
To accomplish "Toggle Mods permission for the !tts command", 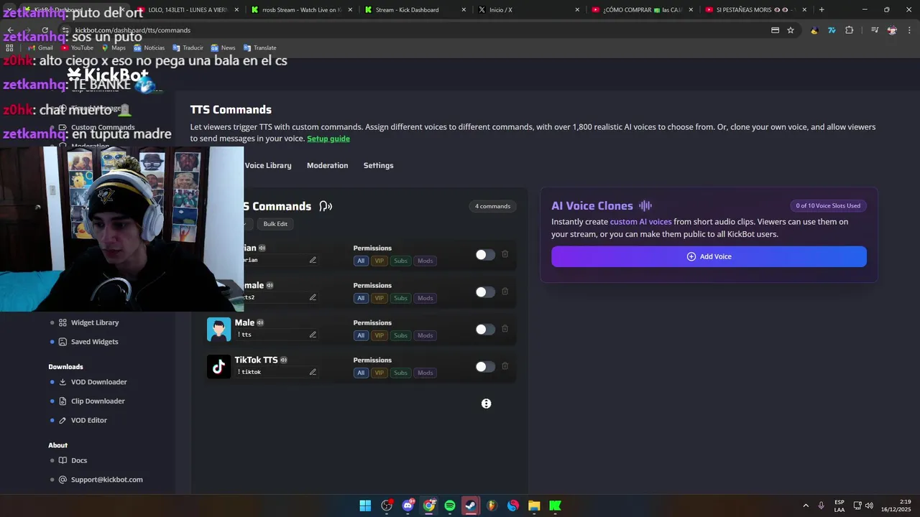I will tap(425, 335).
